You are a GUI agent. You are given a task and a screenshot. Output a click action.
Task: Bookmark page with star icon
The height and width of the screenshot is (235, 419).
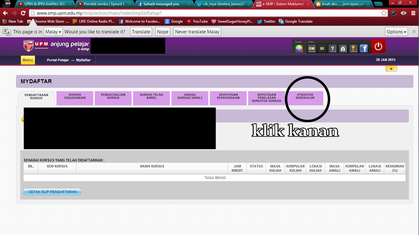point(384,13)
